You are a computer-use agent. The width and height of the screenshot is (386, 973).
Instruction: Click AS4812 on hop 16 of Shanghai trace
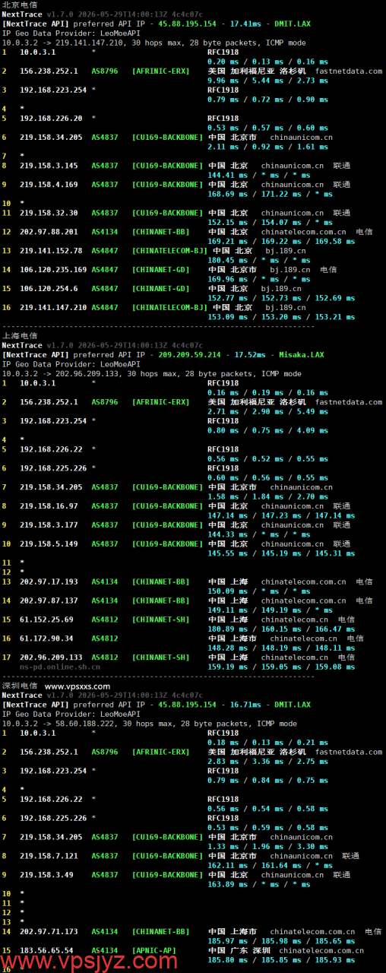tap(105, 639)
